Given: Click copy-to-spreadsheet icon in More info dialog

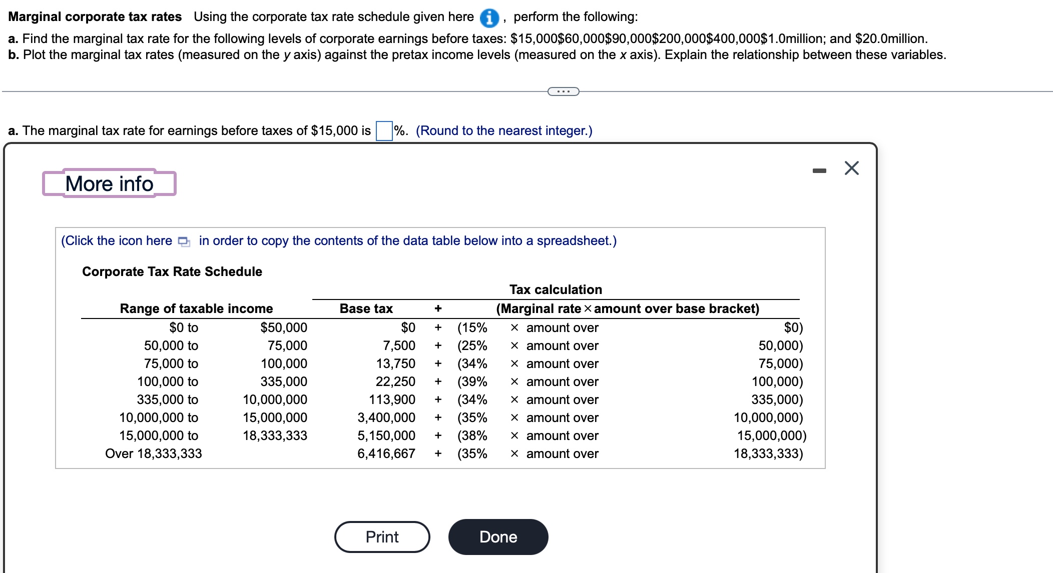Looking at the screenshot, I should tap(183, 241).
